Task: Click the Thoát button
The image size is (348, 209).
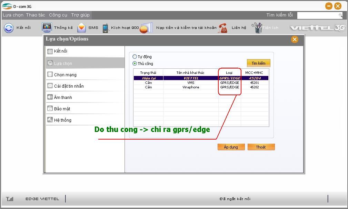Action: pyautogui.click(x=261, y=147)
